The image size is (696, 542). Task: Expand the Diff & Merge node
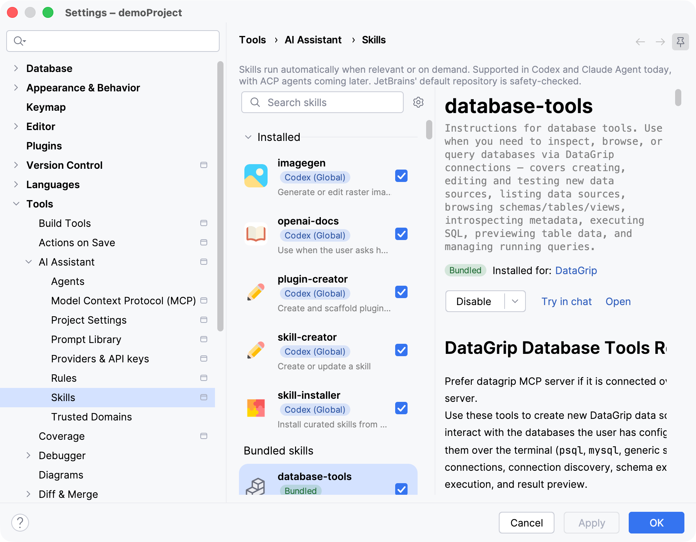pyautogui.click(x=29, y=494)
